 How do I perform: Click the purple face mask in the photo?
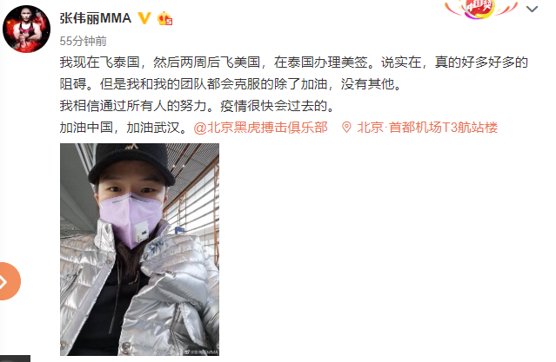tap(131, 218)
